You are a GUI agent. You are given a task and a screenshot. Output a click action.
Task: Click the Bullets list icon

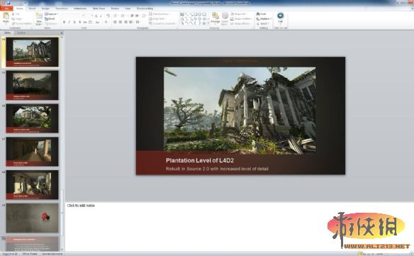point(116,16)
